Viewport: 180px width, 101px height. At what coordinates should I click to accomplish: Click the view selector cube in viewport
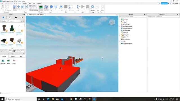tap(112, 22)
